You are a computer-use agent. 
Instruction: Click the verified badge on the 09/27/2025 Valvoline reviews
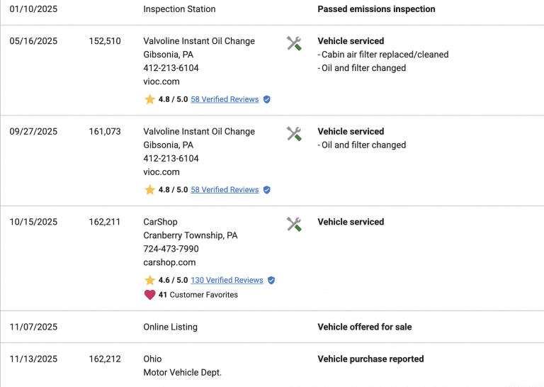(267, 190)
